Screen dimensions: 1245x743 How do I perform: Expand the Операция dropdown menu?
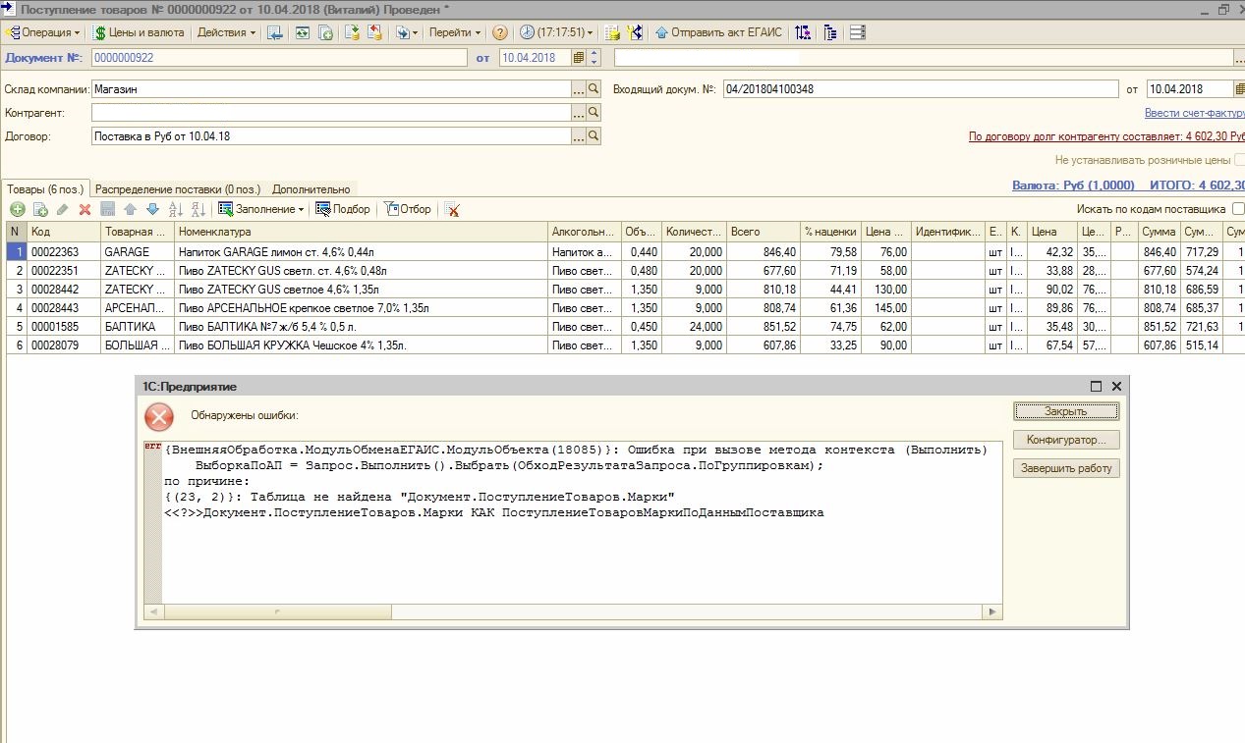coord(44,32)
